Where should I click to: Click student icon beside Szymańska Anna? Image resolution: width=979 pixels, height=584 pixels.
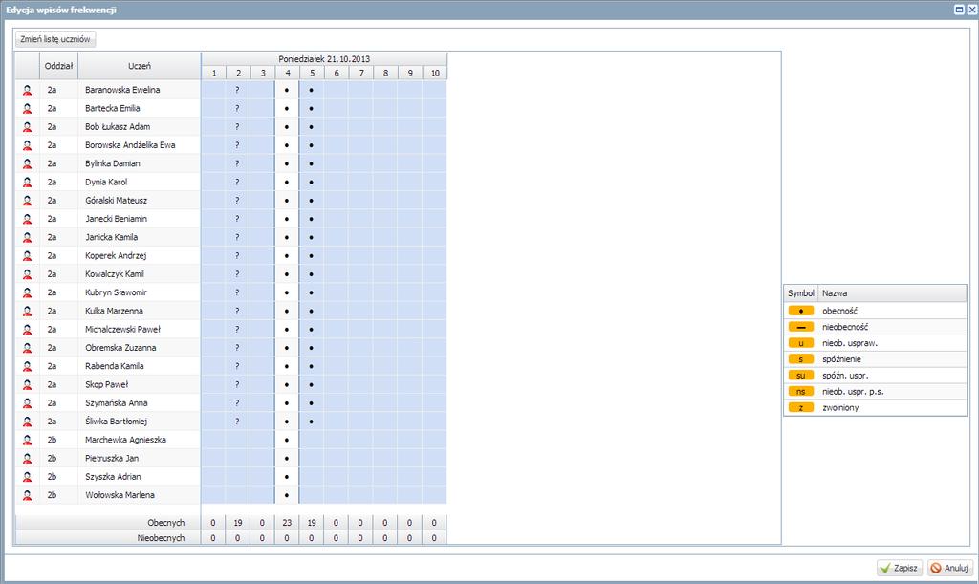tap(27, 403)
